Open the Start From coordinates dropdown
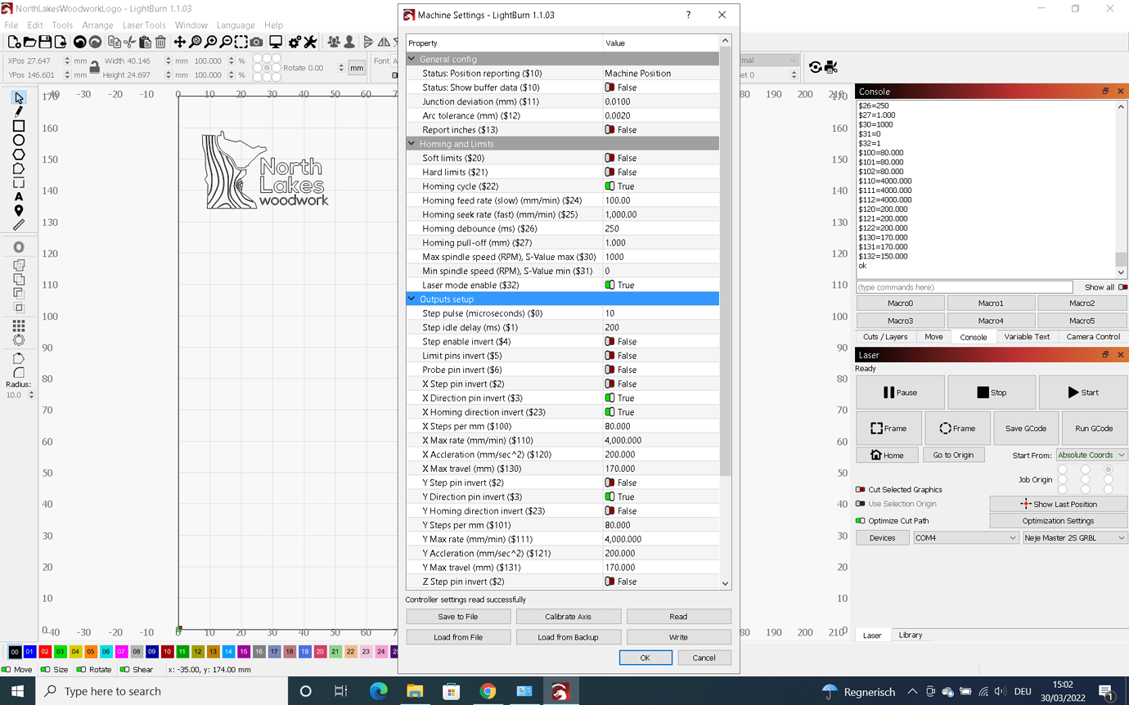 pos(1088,455)
